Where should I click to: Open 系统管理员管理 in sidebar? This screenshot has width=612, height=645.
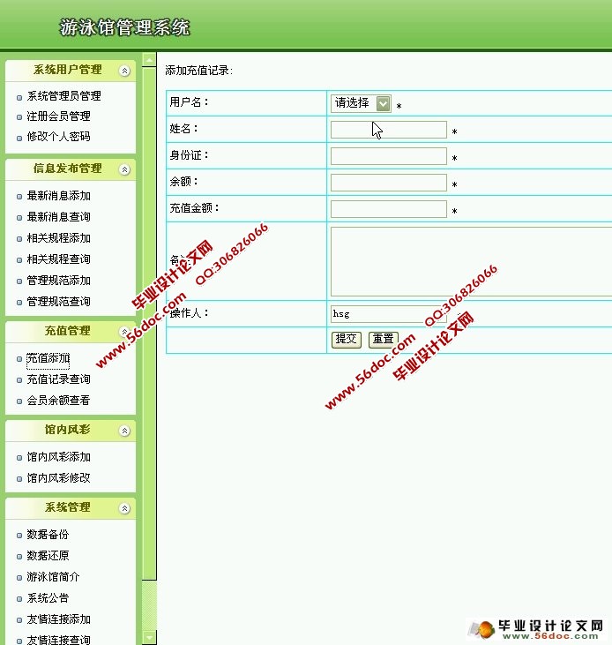click(63, 96)
